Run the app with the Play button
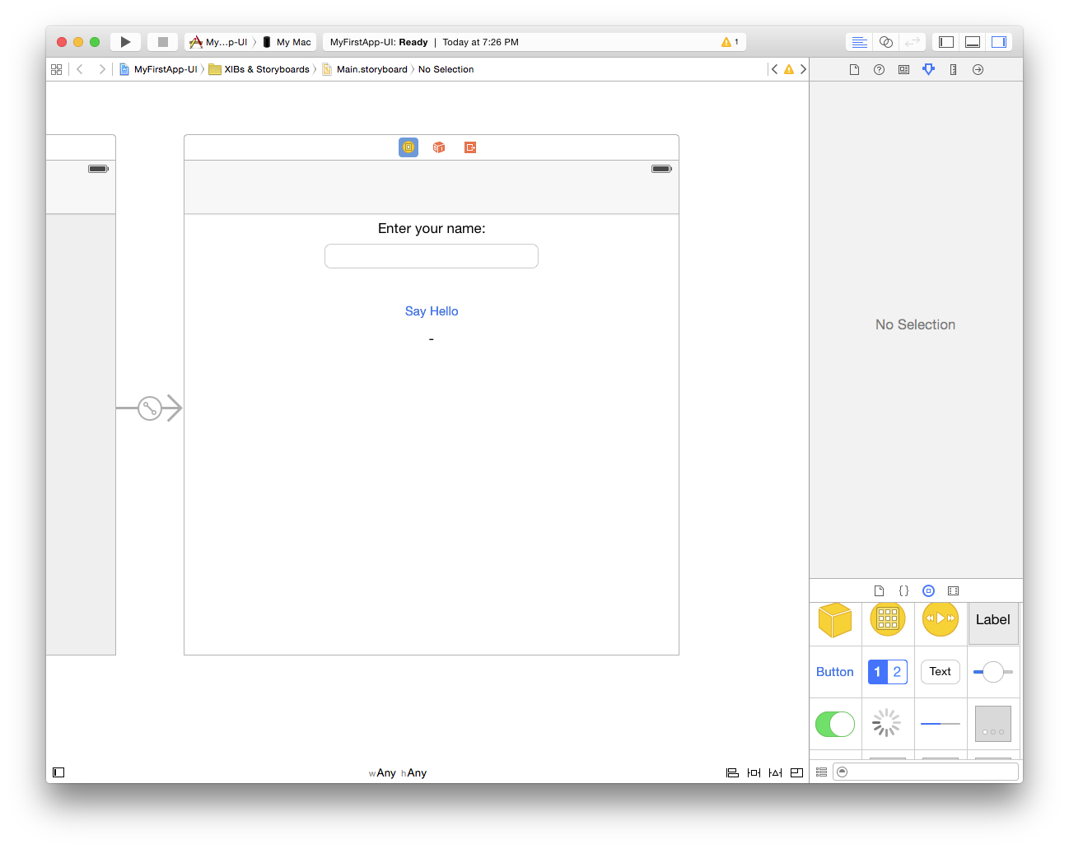This screenshot has width=1069, height=849. coord(125,42)
